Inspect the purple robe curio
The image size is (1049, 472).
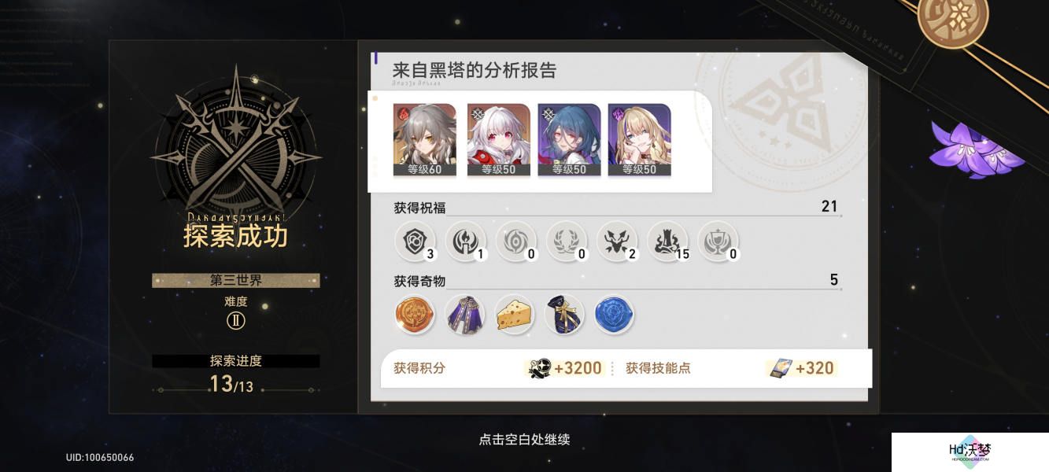pyautogui.click(x=465, y=315)
